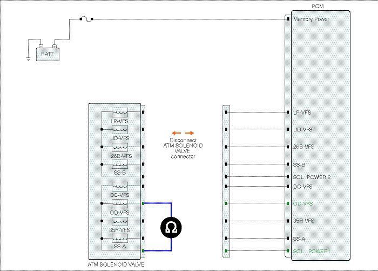378x271 pixels.
Task: Click the LP-VFS label inside the PCM
Action: (302, 113)
